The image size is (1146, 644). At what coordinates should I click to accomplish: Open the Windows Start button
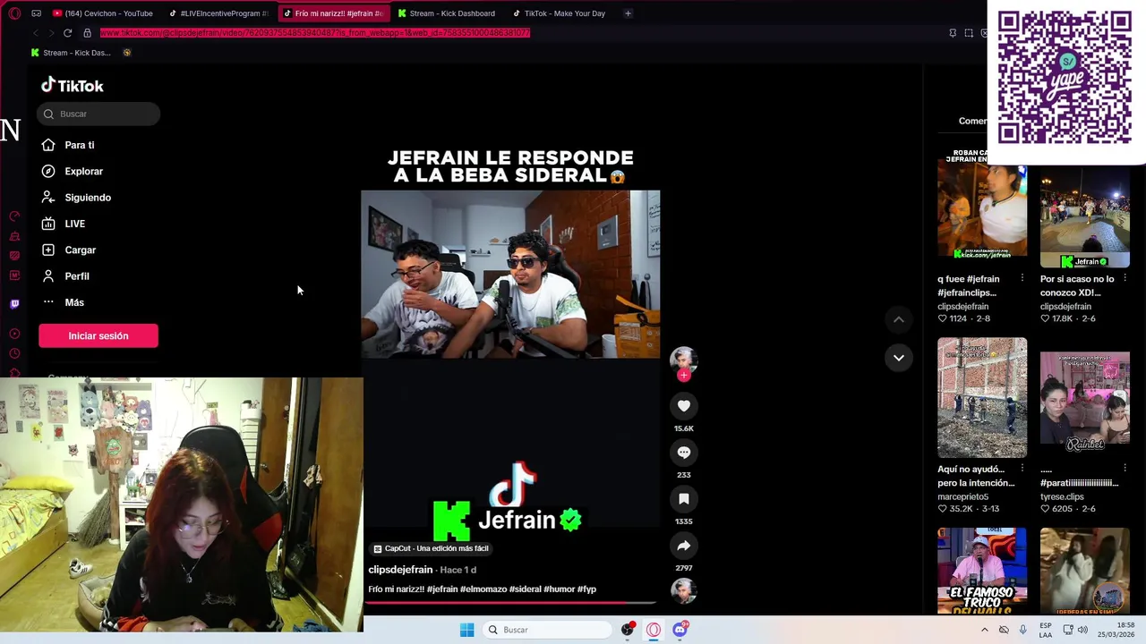point(466,630)
